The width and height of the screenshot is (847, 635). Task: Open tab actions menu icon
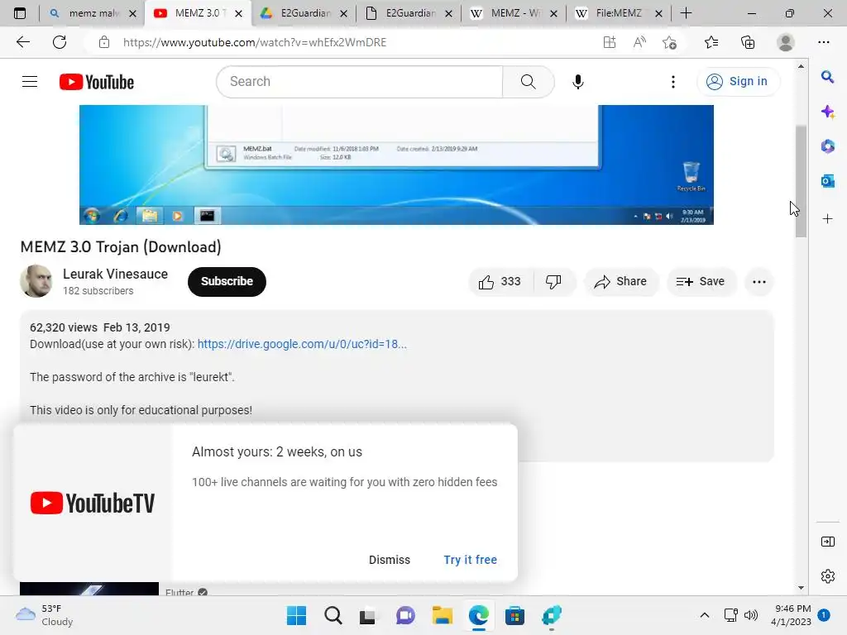[20, 13]
